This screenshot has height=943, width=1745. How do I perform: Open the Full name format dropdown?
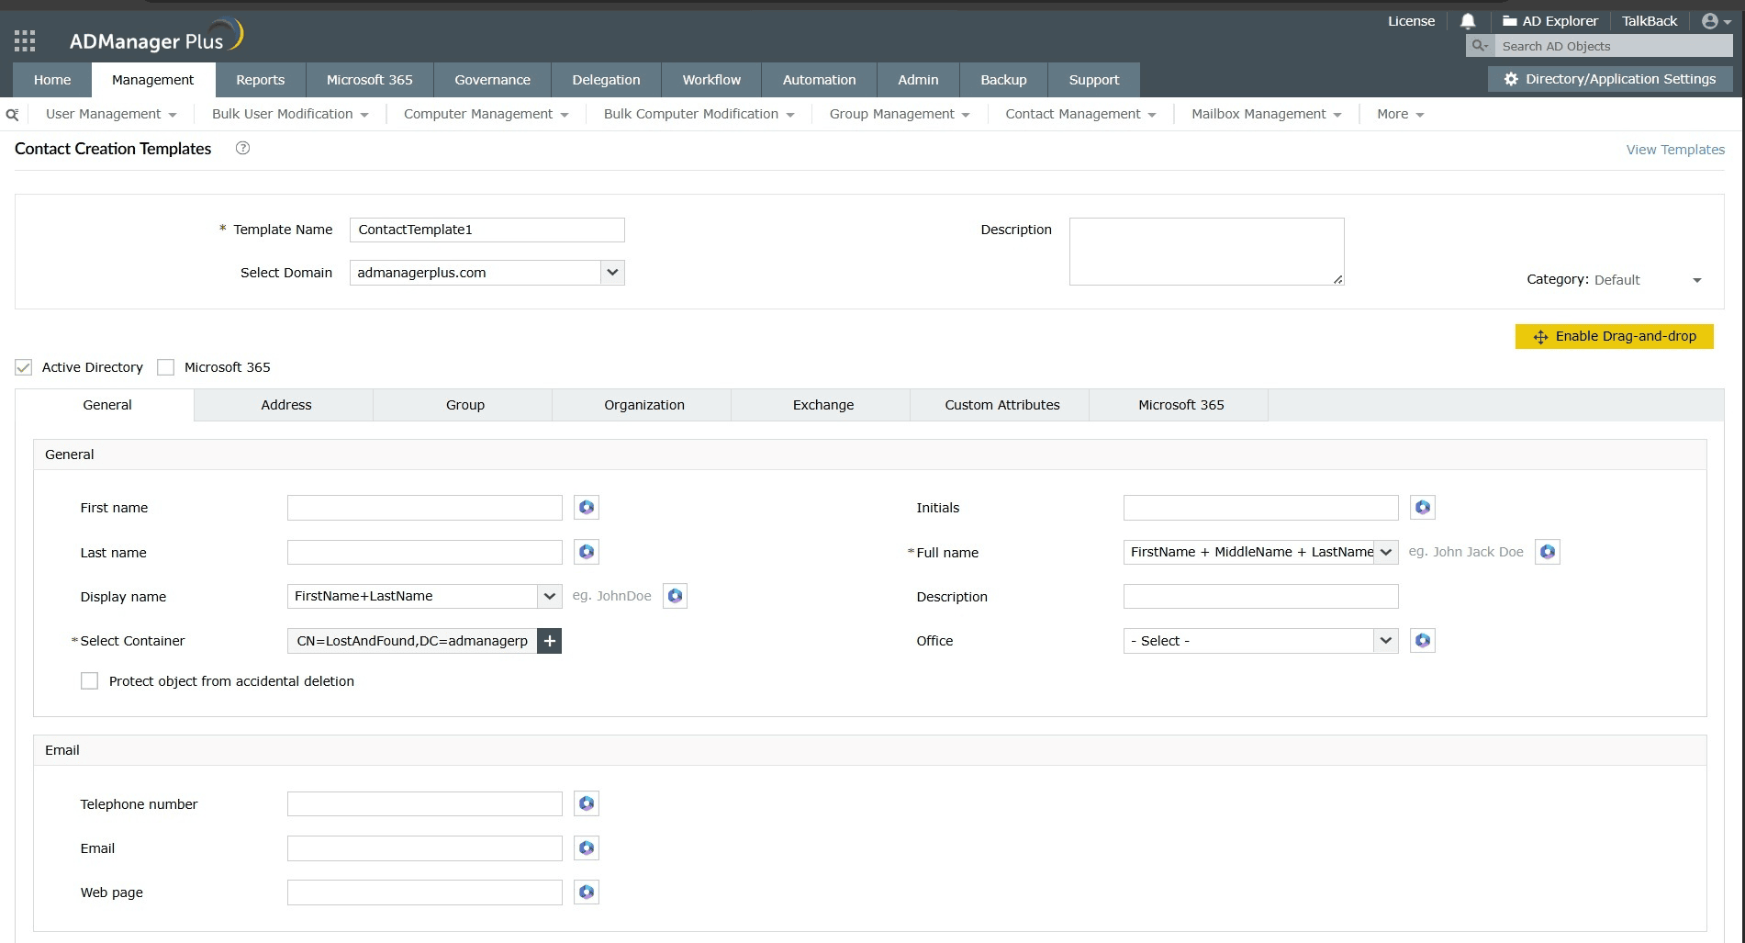click(x=1386, y=551)
